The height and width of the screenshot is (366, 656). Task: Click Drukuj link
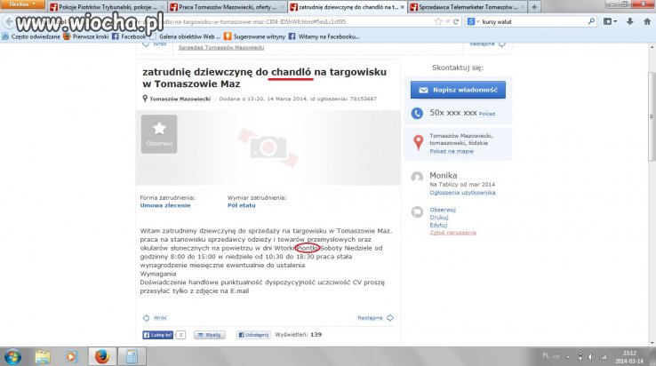point(439,218)
